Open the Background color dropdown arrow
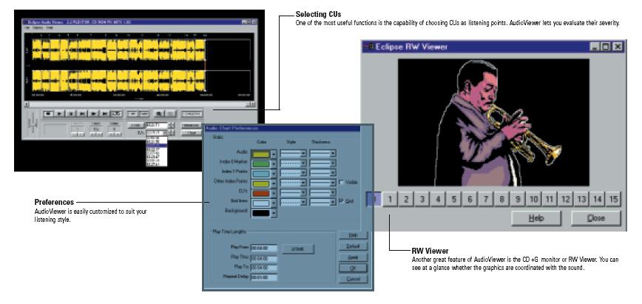 (274, 213)
